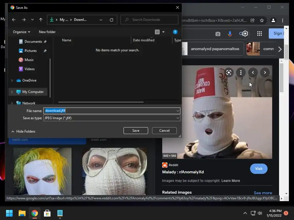Viewport: 294px width, 220px height.
Task: Select My Computer in the sidebar
Action: [x=33, y=92]
